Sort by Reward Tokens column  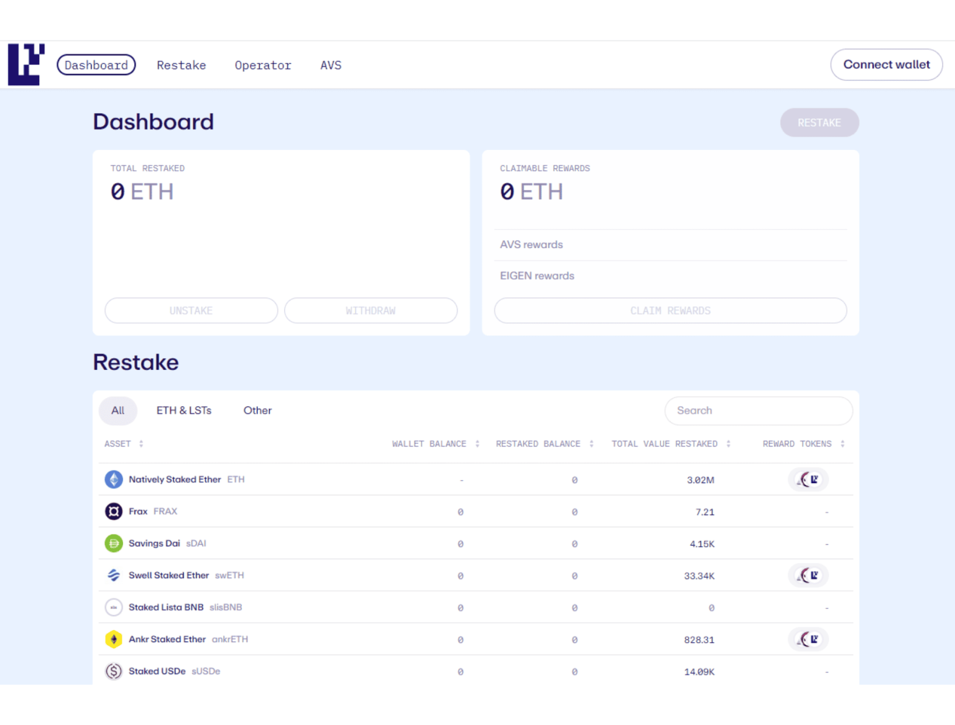point(842,443)
